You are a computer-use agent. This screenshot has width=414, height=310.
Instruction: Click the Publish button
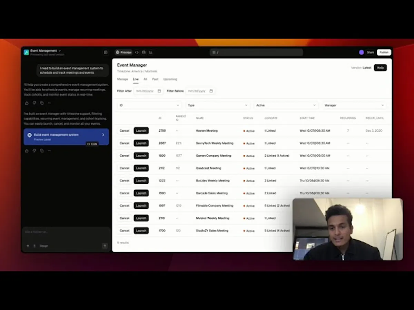(x=384, y=52)
